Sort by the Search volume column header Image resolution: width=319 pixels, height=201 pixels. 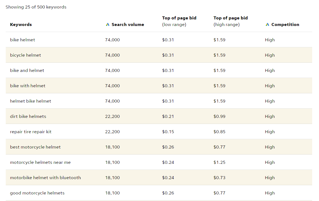(x=128, y=25)
